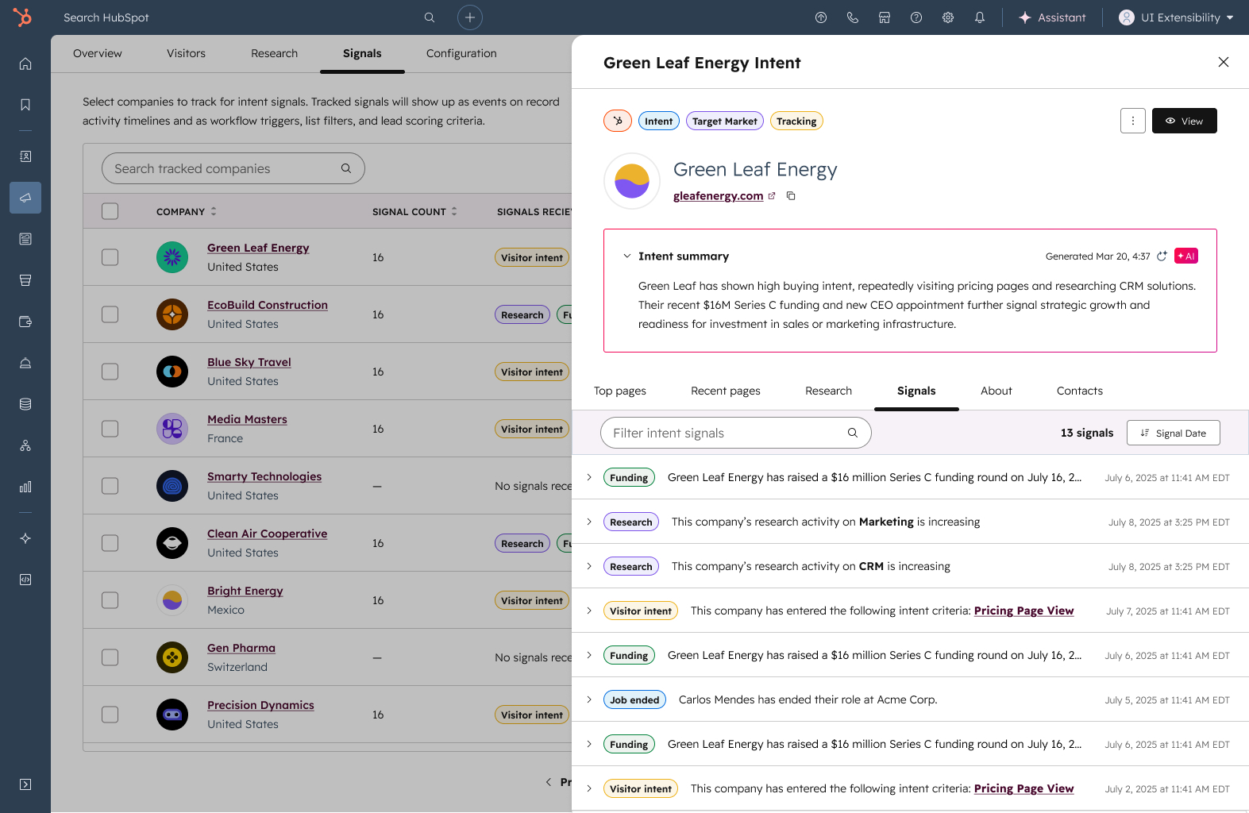Click the Search tracked companies field
The image size is (1249, 813).
(233, 168)
